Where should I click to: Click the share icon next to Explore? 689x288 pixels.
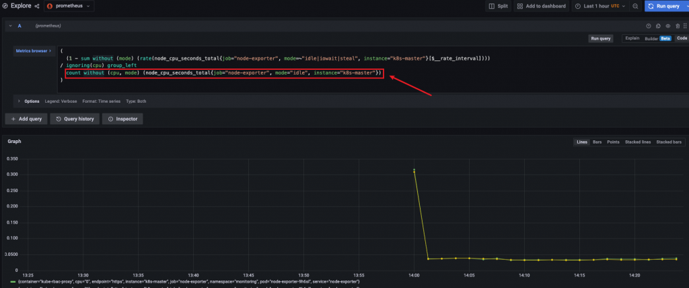[x=37, y=6]
